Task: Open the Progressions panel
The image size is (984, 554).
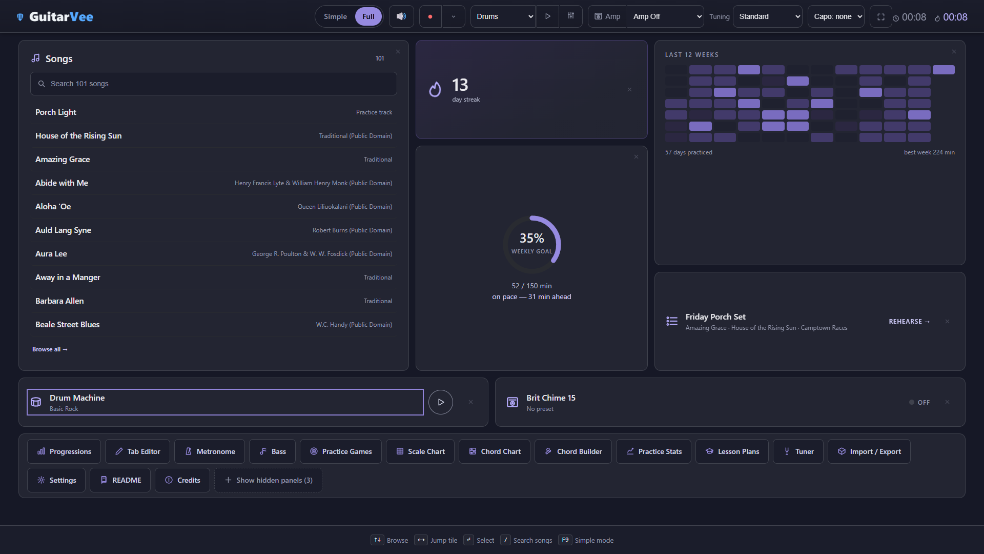Action: coord(64,451)
